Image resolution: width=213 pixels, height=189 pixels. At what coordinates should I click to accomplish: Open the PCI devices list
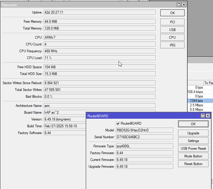172,22
